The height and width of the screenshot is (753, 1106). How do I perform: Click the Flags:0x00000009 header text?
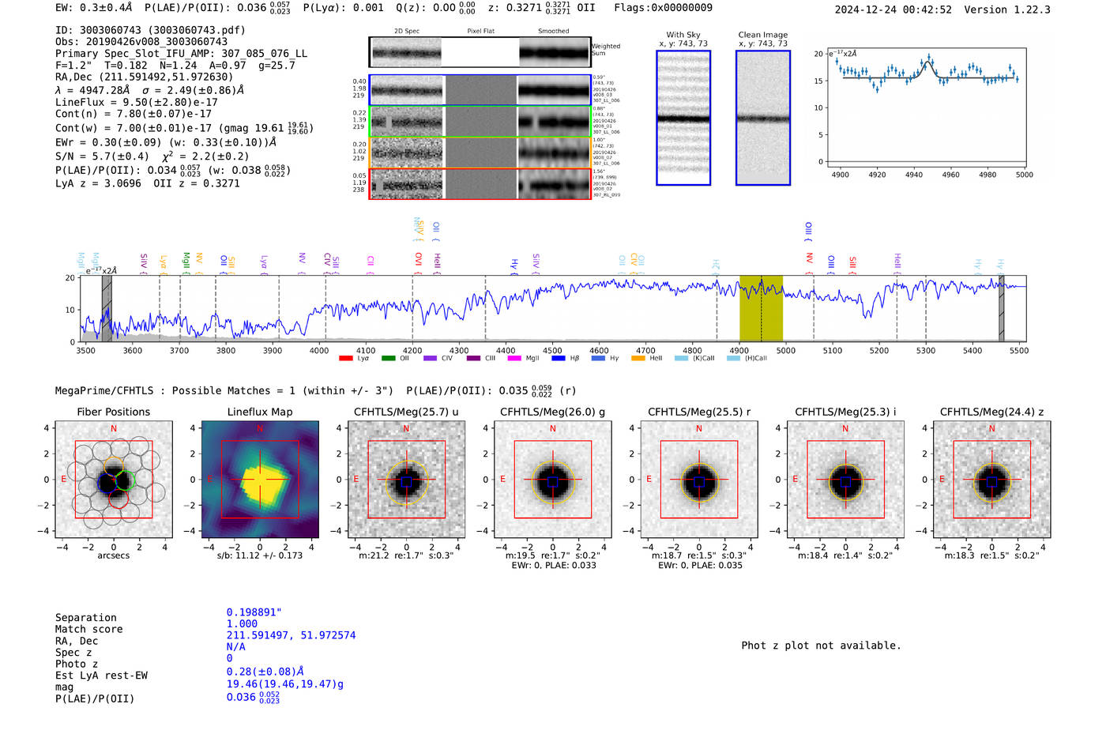663,8
